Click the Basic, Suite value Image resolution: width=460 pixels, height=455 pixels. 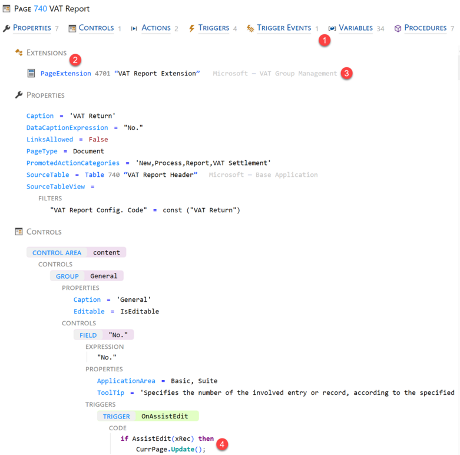tap(194, 381)
